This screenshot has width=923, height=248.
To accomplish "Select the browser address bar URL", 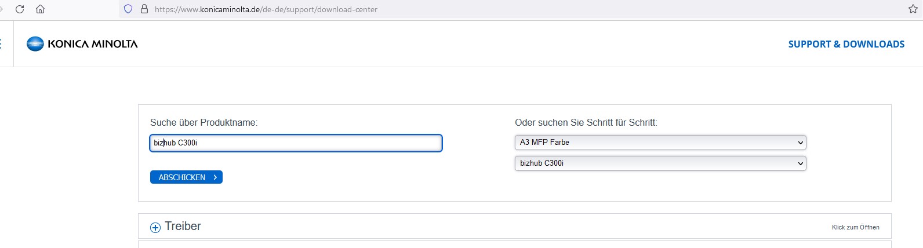I will pos(266,9).
